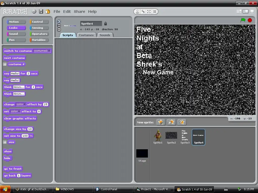Select the duplicate stamp tool
Screen dimensions: 258x193
(137, 12)
